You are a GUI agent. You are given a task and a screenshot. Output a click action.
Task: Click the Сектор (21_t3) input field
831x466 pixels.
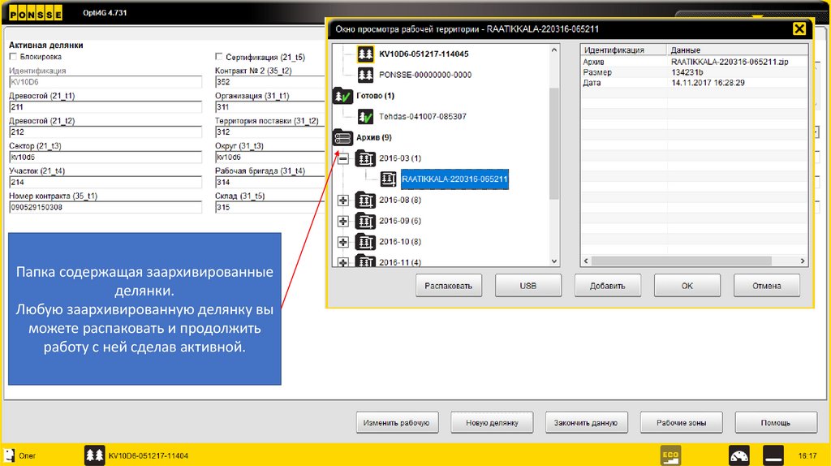[105, 157]
